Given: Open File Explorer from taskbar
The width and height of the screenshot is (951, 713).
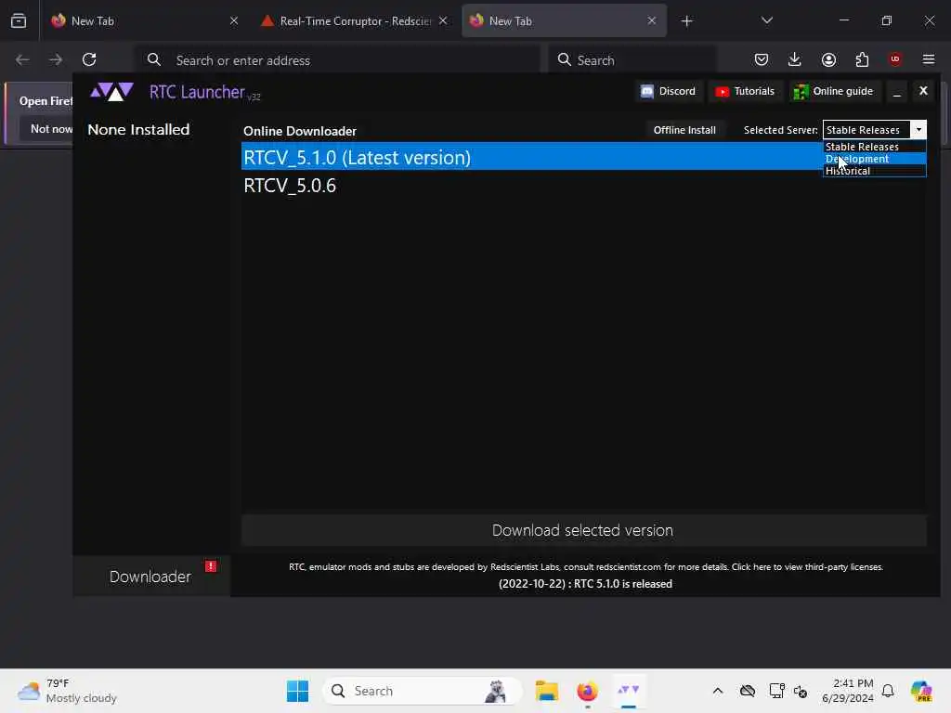Looking at the screenshot, I should pos(546,691).
